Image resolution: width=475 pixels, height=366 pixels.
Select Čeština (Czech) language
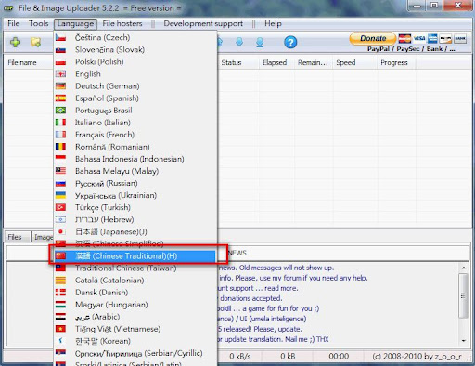click(x=135, y=37)
